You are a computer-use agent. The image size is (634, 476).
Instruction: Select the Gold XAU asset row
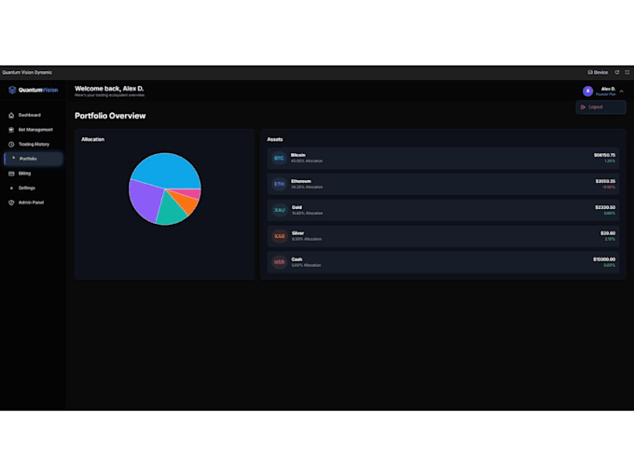[443, 210]
